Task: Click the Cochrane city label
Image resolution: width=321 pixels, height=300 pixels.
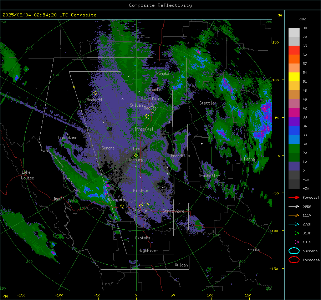Action: [117, 199]
